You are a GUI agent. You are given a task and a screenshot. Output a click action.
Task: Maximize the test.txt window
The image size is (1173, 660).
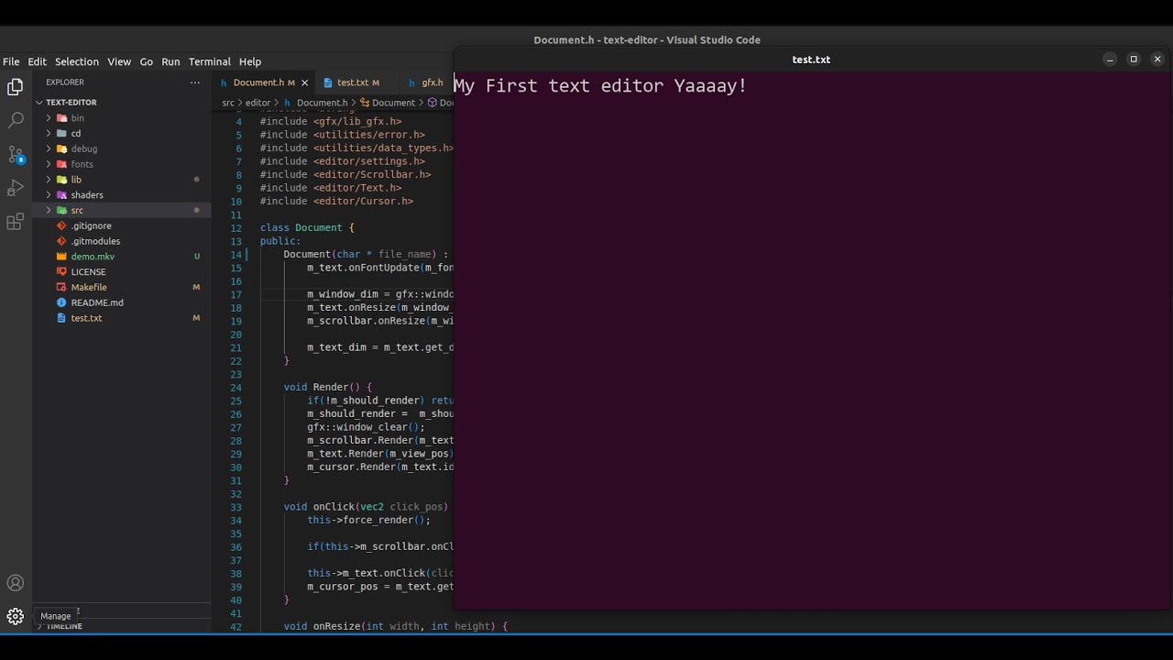pos(1134,60)
